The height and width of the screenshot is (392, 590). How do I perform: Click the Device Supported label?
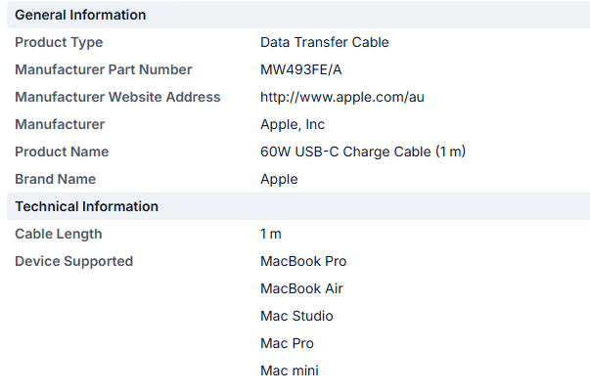(73, 261)
